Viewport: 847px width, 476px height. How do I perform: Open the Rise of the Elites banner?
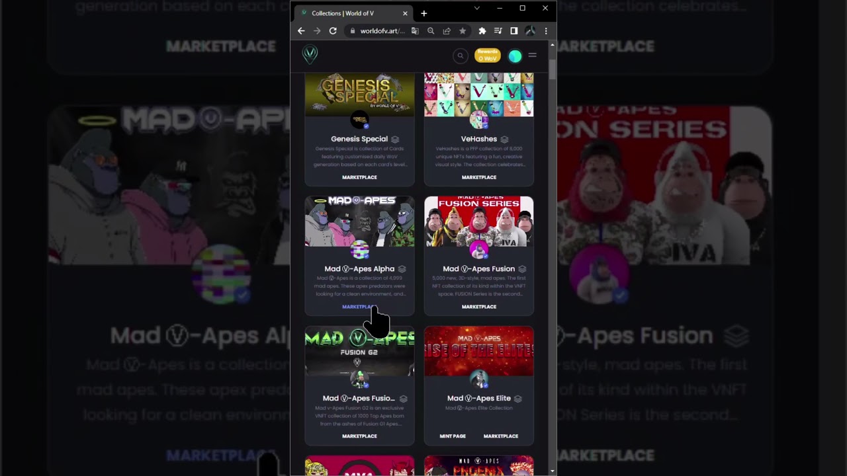click(479, 351)
